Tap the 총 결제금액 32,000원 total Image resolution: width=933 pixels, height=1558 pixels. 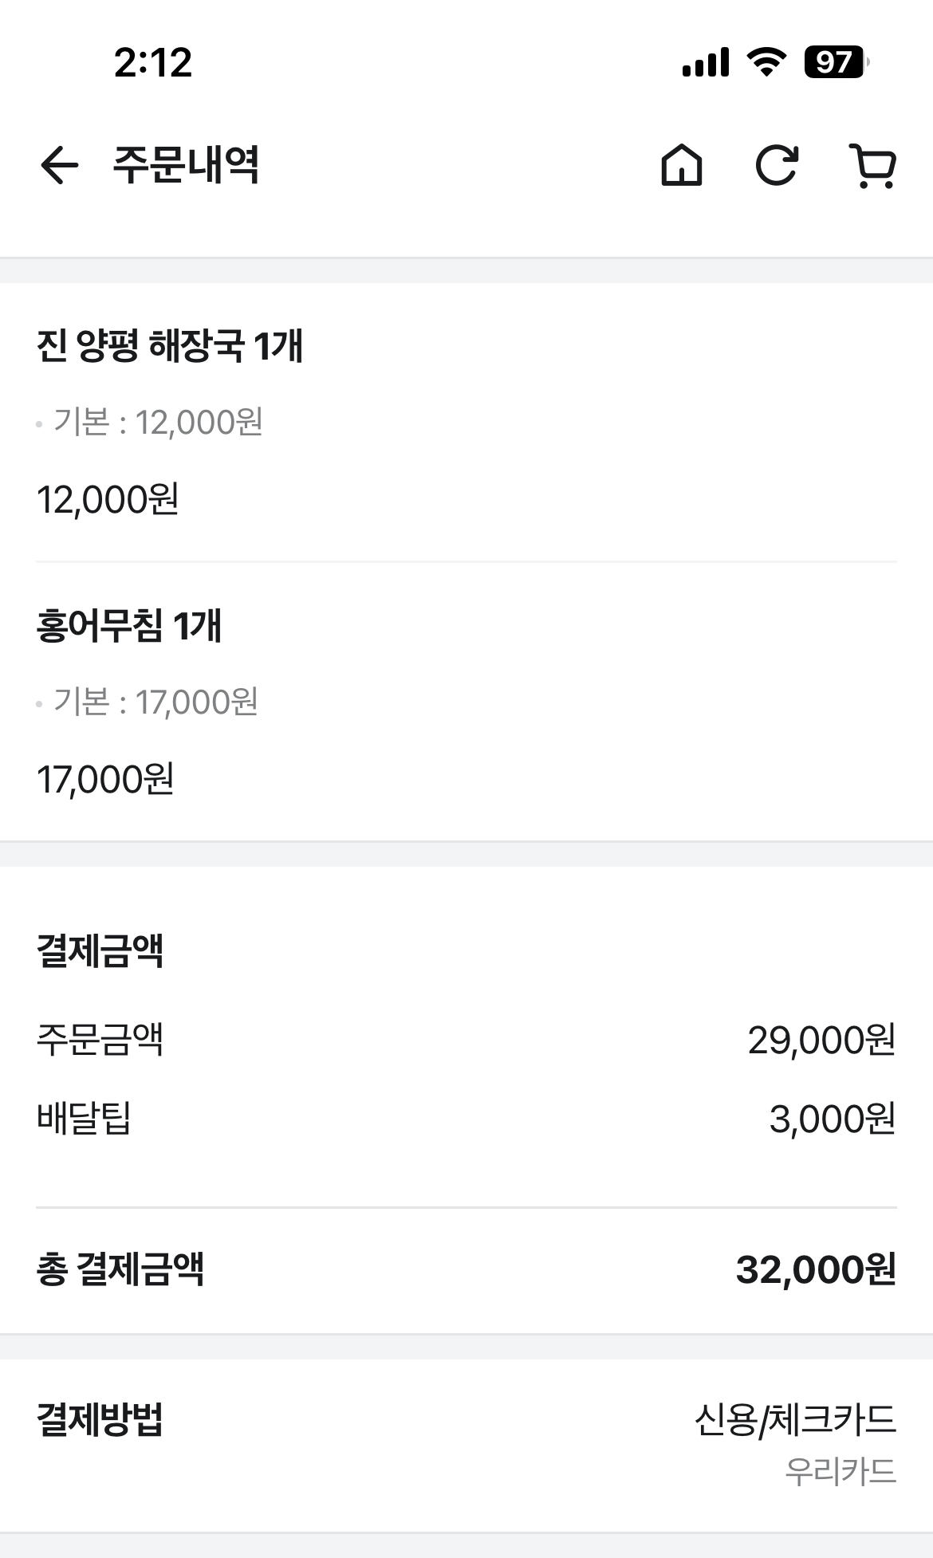coord(815,1269)
